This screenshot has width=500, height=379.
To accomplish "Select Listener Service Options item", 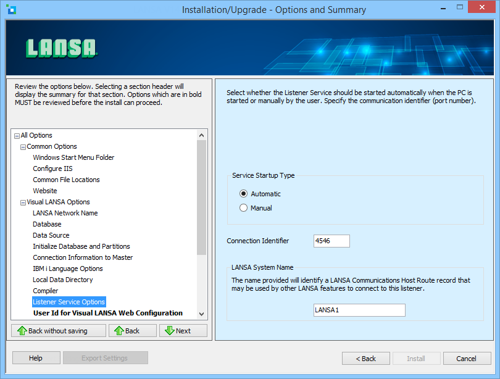I will [x=69, y=302].
